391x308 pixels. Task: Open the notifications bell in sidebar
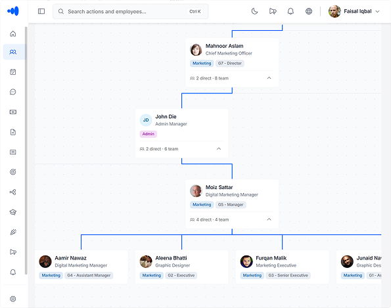[x=13, y=272]
